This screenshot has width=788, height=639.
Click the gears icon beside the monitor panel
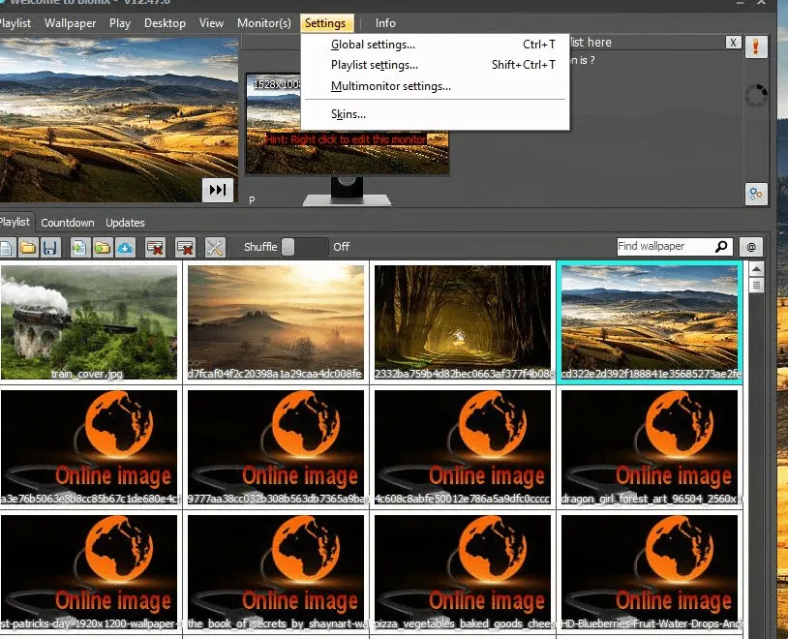point(757,194)
